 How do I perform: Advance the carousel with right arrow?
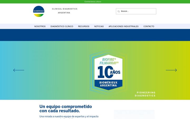click(171, 70)
